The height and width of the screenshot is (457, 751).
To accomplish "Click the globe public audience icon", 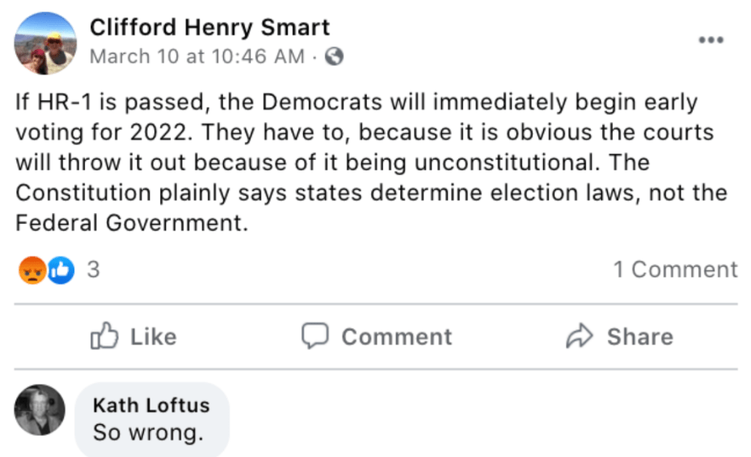I will point(334,57).
